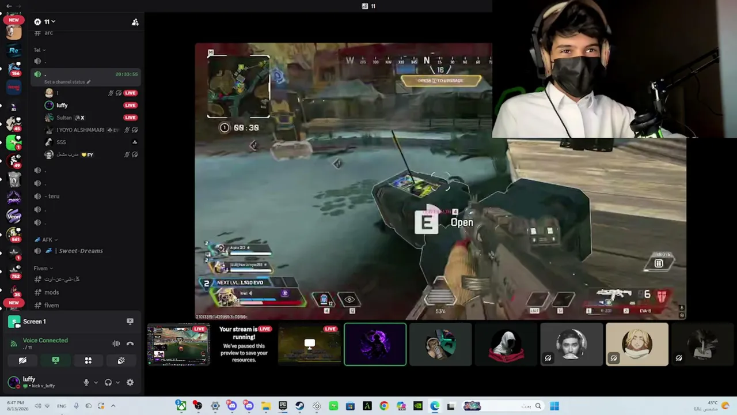This screenshot has width=737, height=415.
Task: Open the LIVE stream tile with monitor icon
Action: pyautogui.click(x=309, y=345)
